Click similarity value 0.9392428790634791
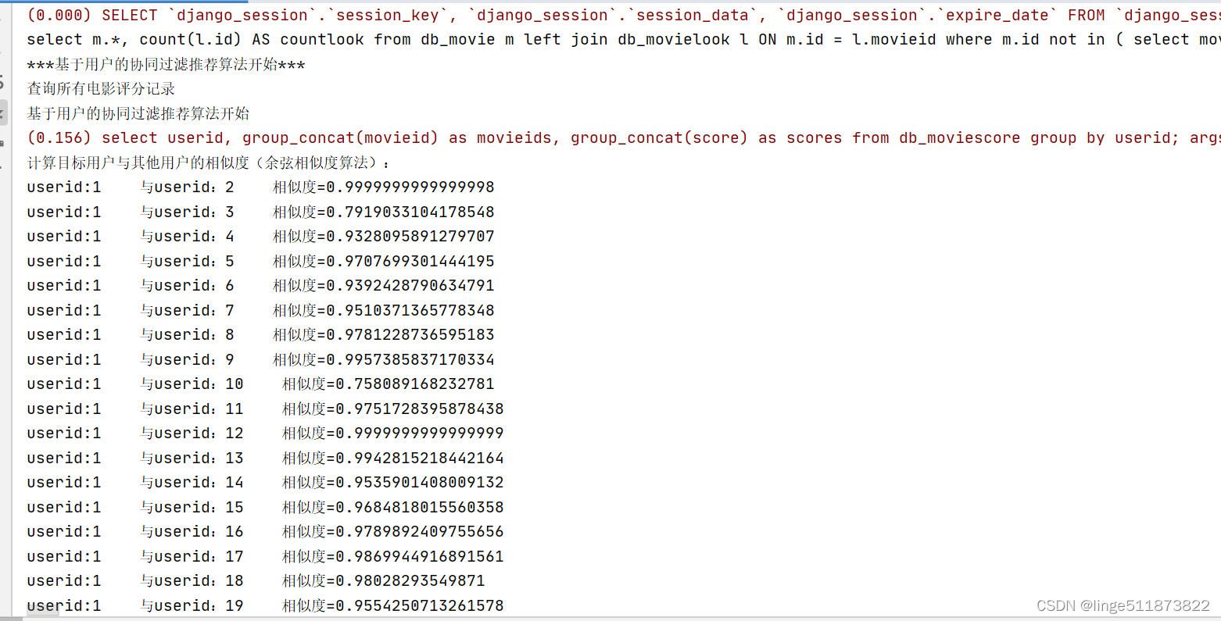 point(410,286)
